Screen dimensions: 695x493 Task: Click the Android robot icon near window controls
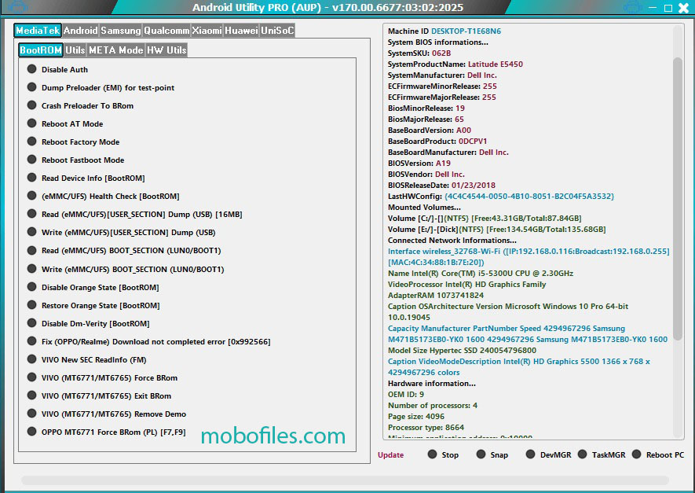point(632,7)
